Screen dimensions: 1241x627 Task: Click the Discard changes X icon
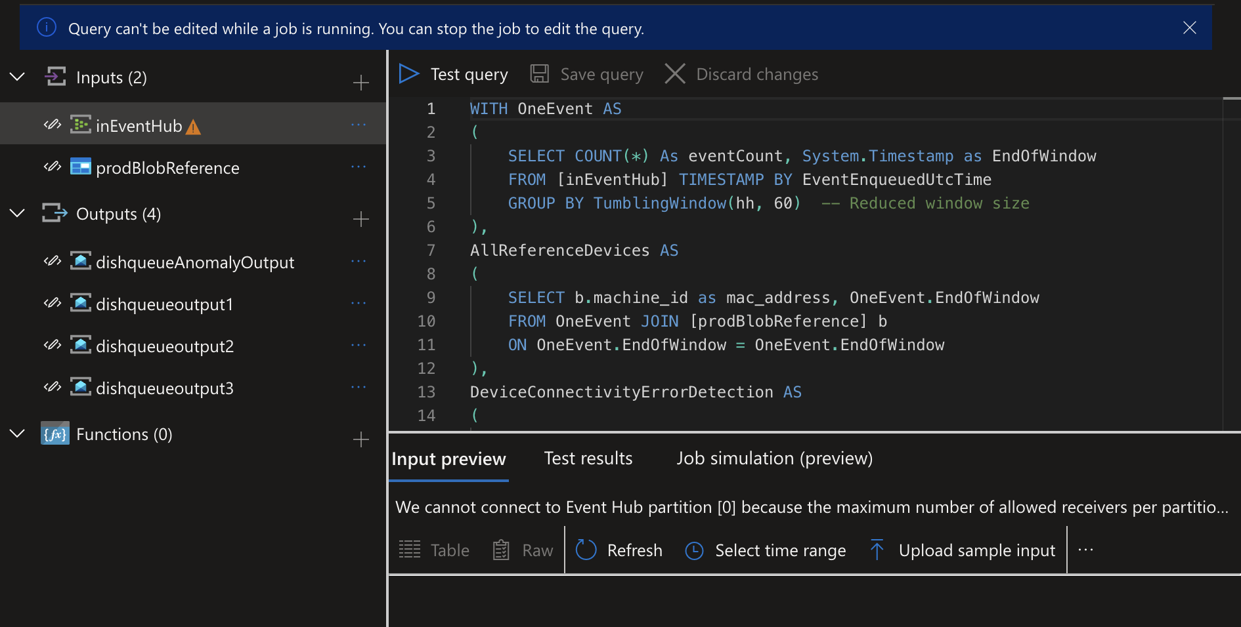point(675,74)
